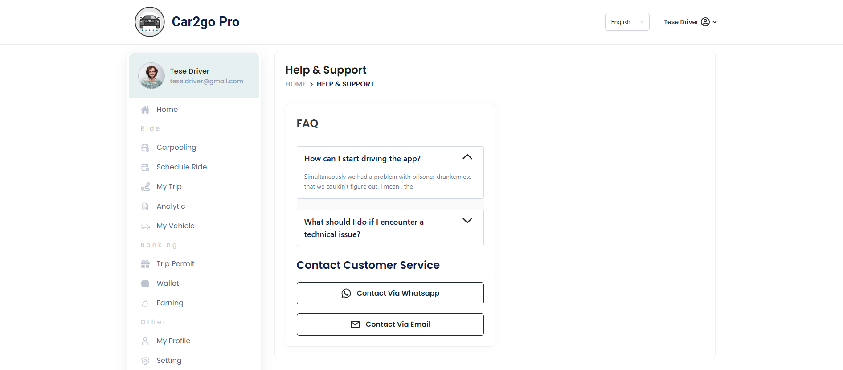Expand the Tese Driver account menu
Screen dimensions: 843x370
coord(690,22)
